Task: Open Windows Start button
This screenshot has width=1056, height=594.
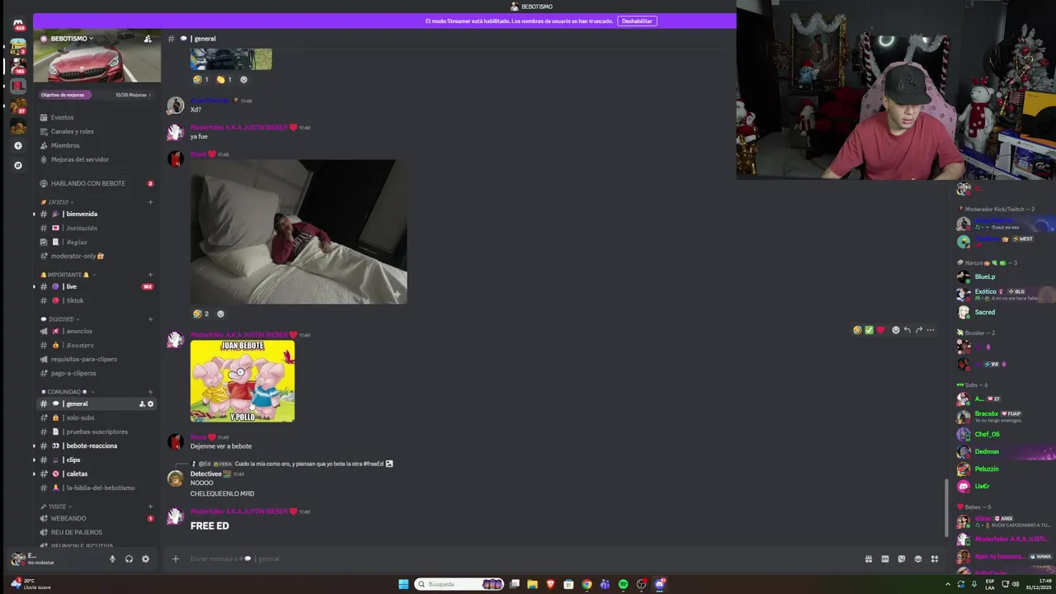Action: (403, 585)
